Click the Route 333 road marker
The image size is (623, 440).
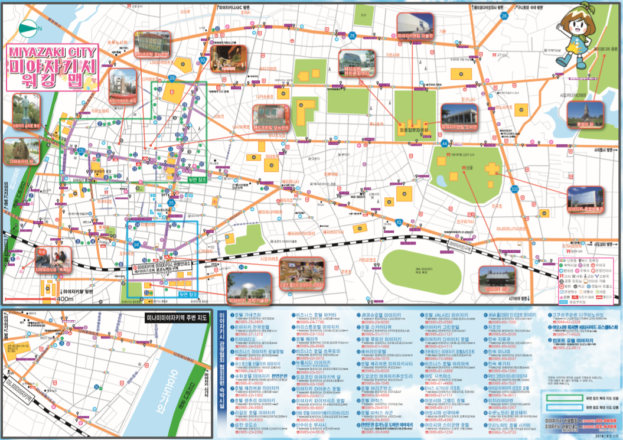coord(514,189)
